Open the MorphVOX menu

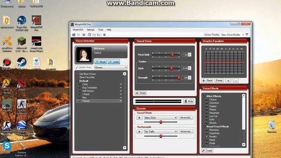click(78, 30)
